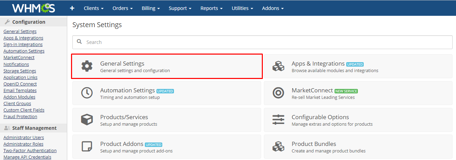Click the MarketConnect target icon
This screenshot has width=456, height=160.
click(x=278, y=93)
